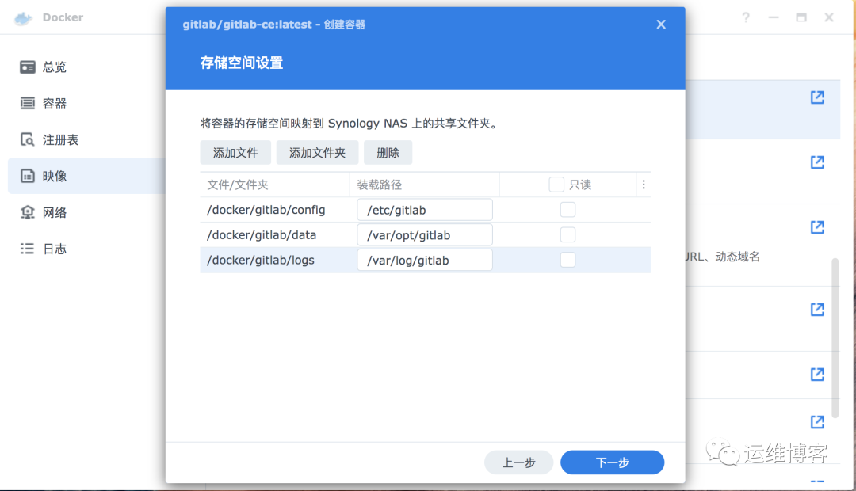Minimize the Docker window
Image resolution: width=856 pixels, height=491 pixels.
[x=774, y=17]
